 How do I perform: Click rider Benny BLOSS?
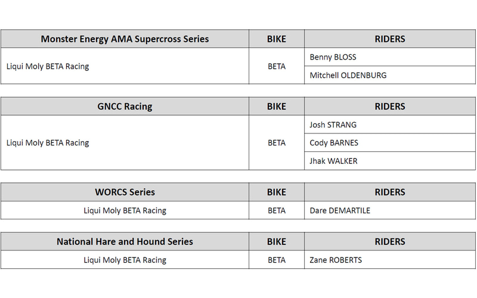click(x=333, y=57)
